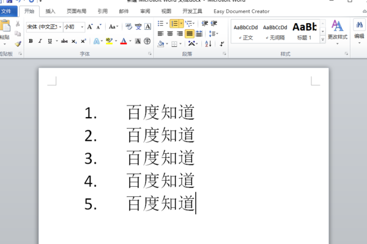Open the font name dropdown
The height and width of the screenshot is (244, 367).
point(60,27)
